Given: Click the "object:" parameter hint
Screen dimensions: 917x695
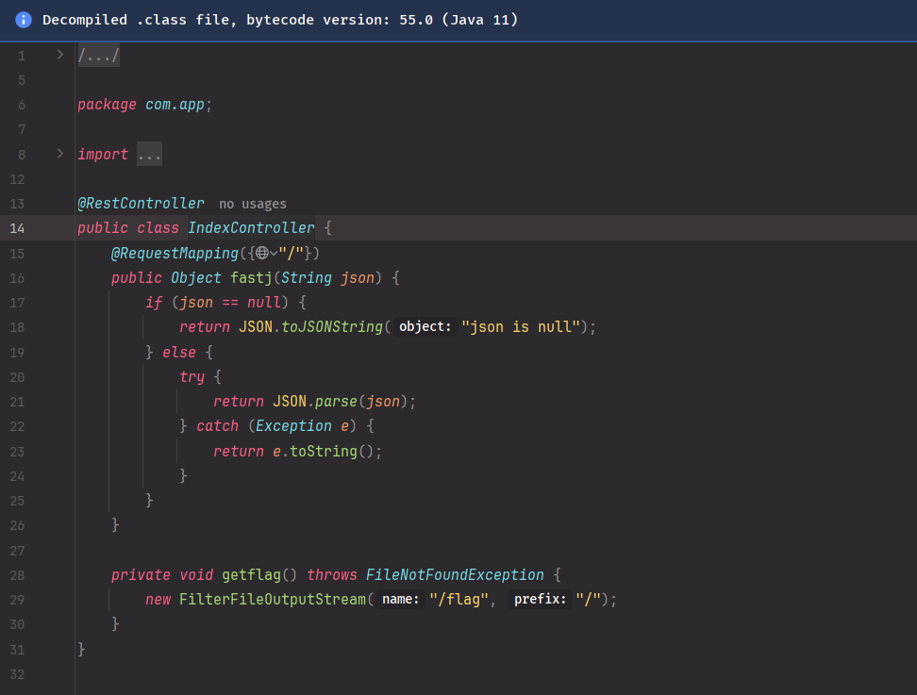Looking at the screenshot, I should (425, 327).
